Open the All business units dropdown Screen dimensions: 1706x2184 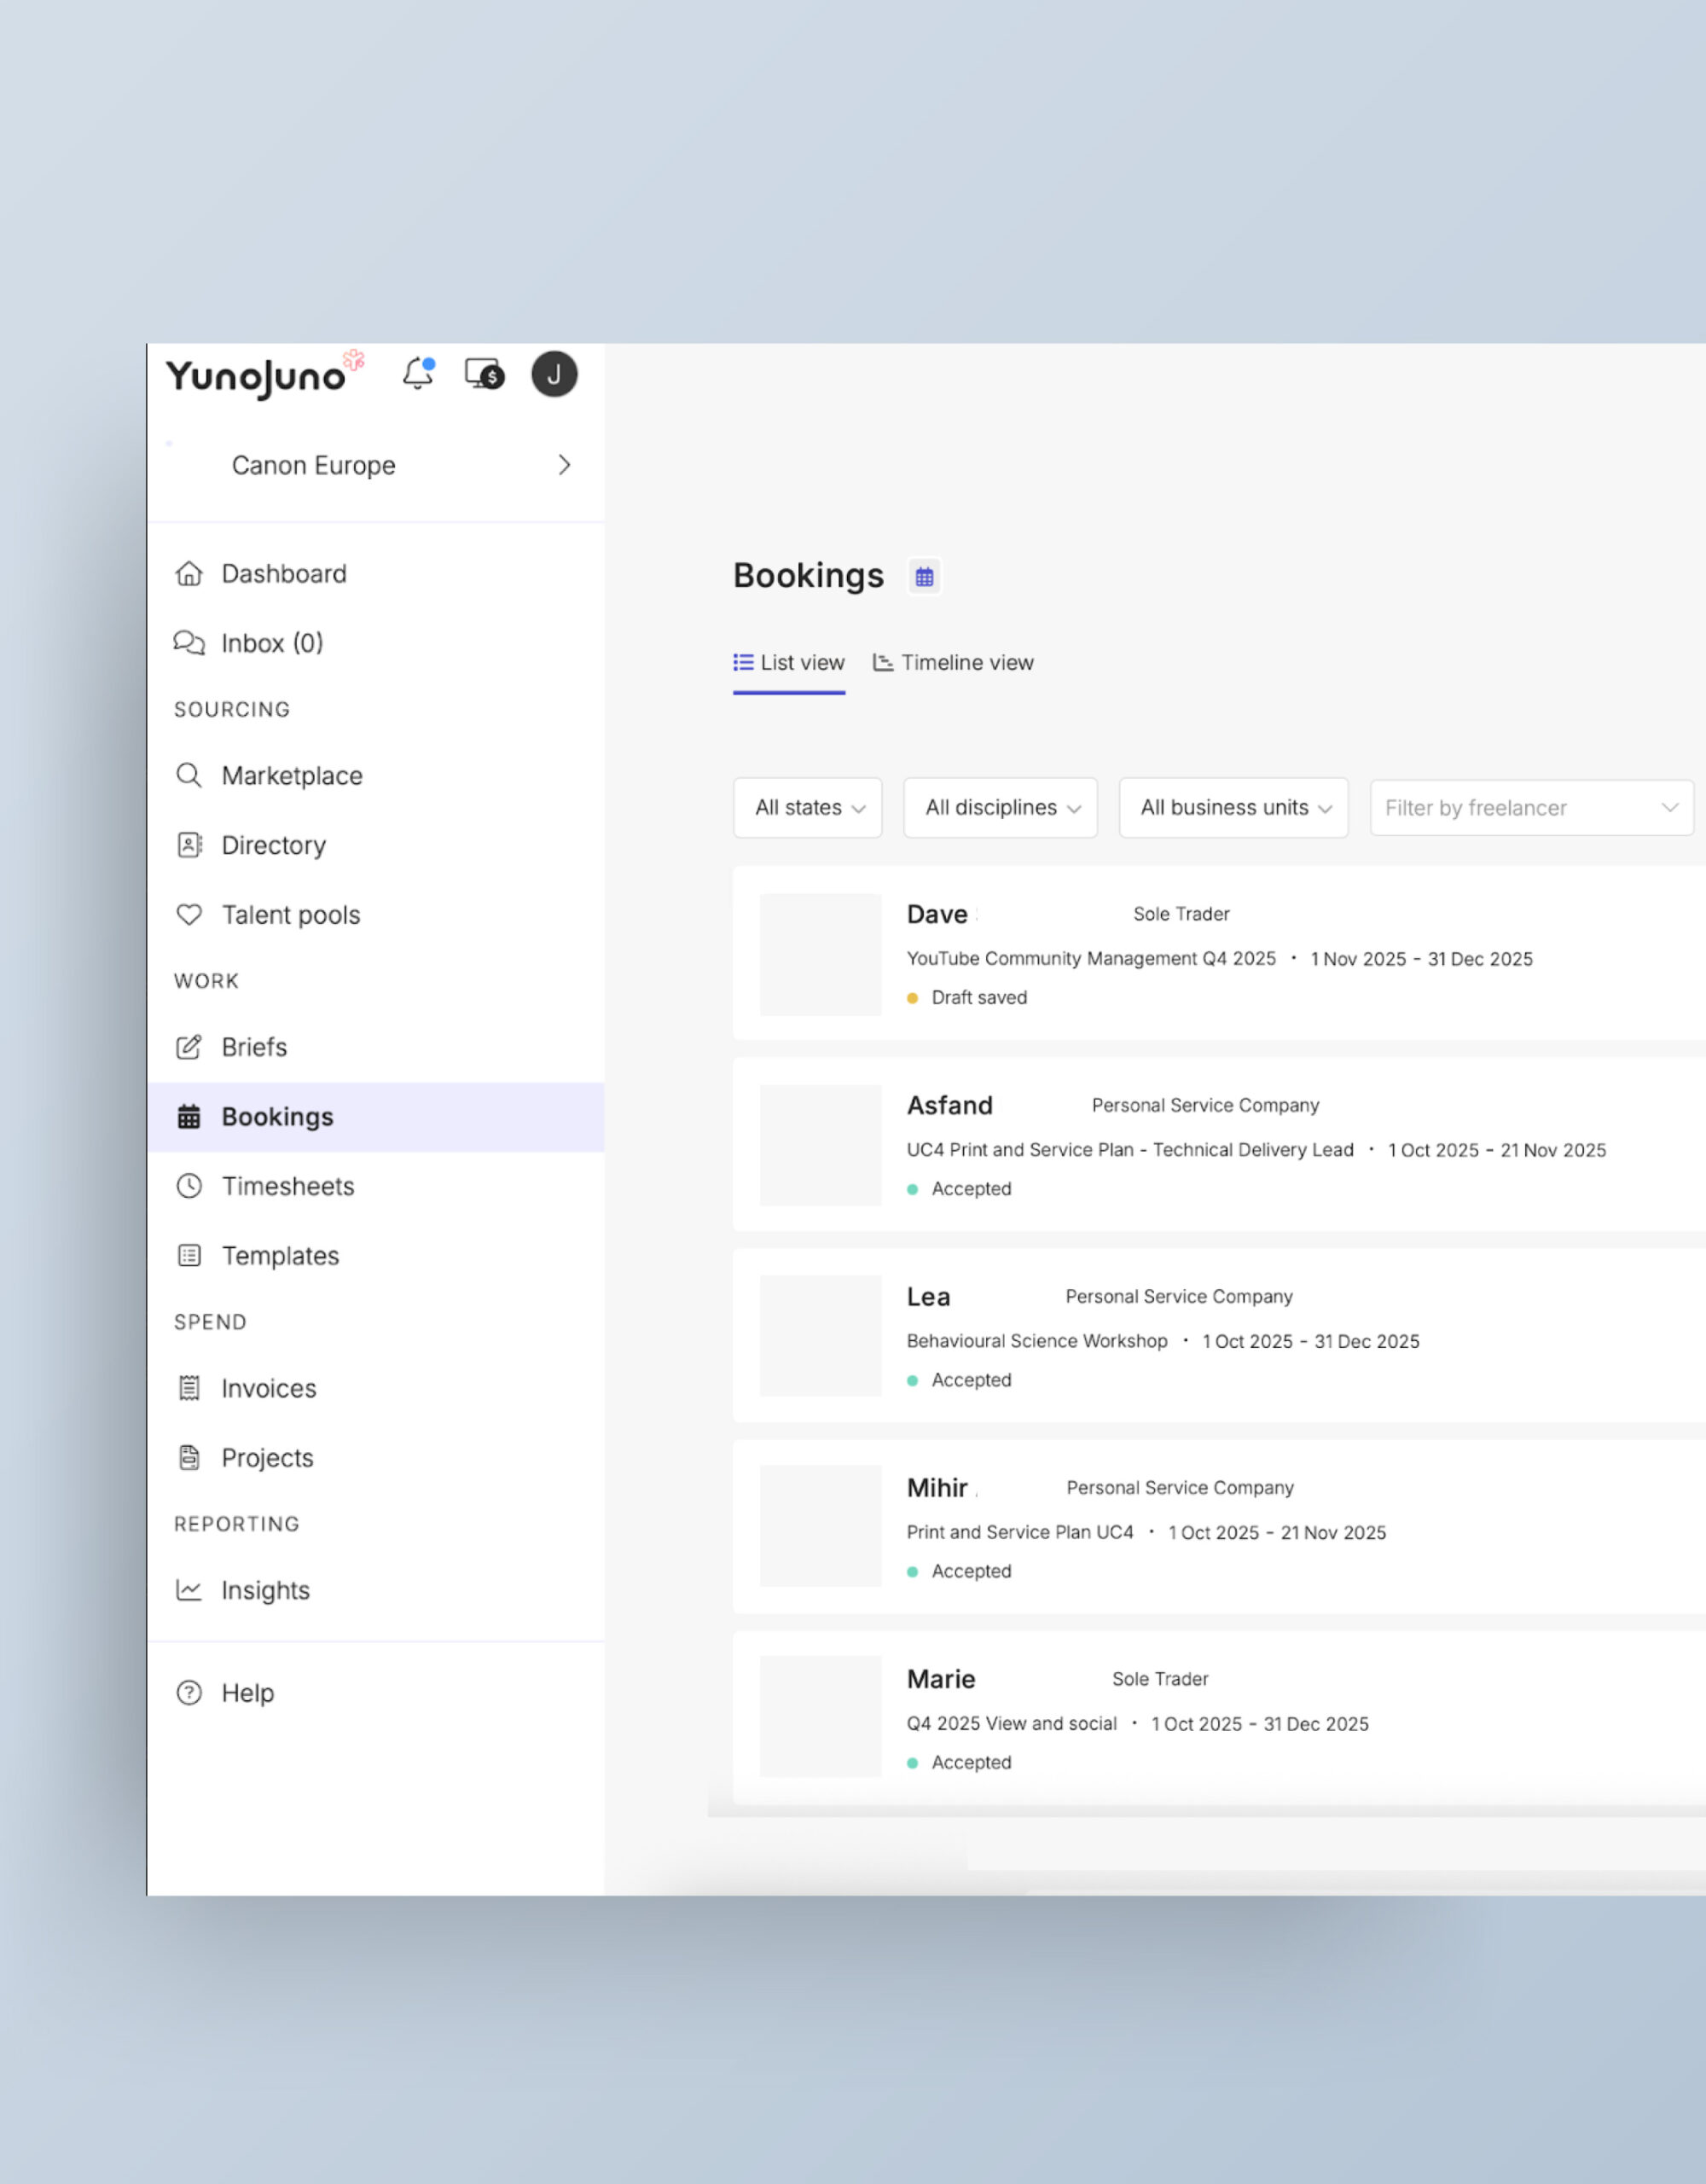pos(1233,808)
